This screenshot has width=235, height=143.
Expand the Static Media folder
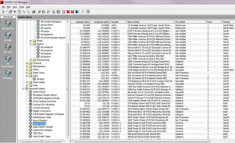coord(27,82)
